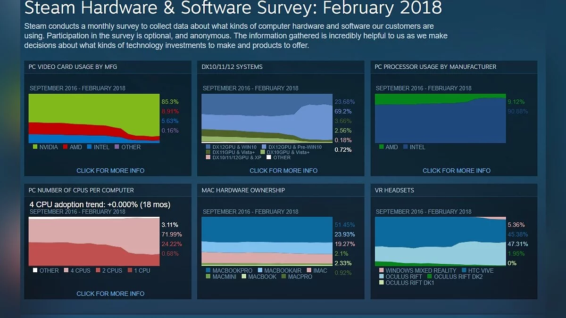566x318 pixels.
Task: Click the OTHER label in DX systems legend
Action: 282,157
